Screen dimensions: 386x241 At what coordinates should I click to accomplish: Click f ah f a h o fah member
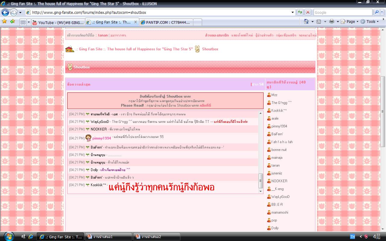click(282, 142)
